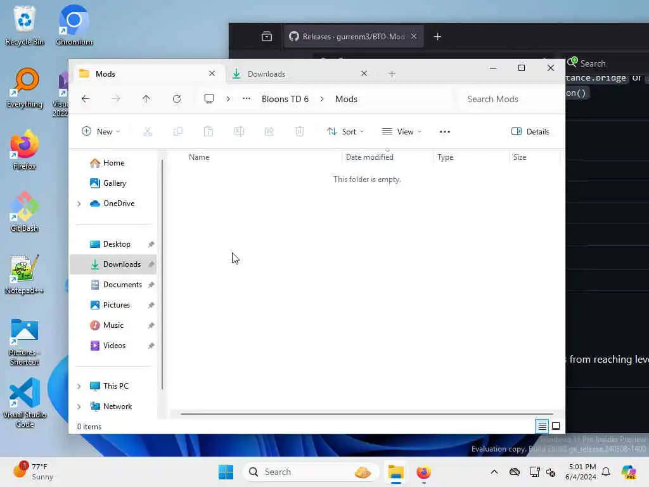Click the taskbar clock showing 5:01 PM

coord(581,472)
